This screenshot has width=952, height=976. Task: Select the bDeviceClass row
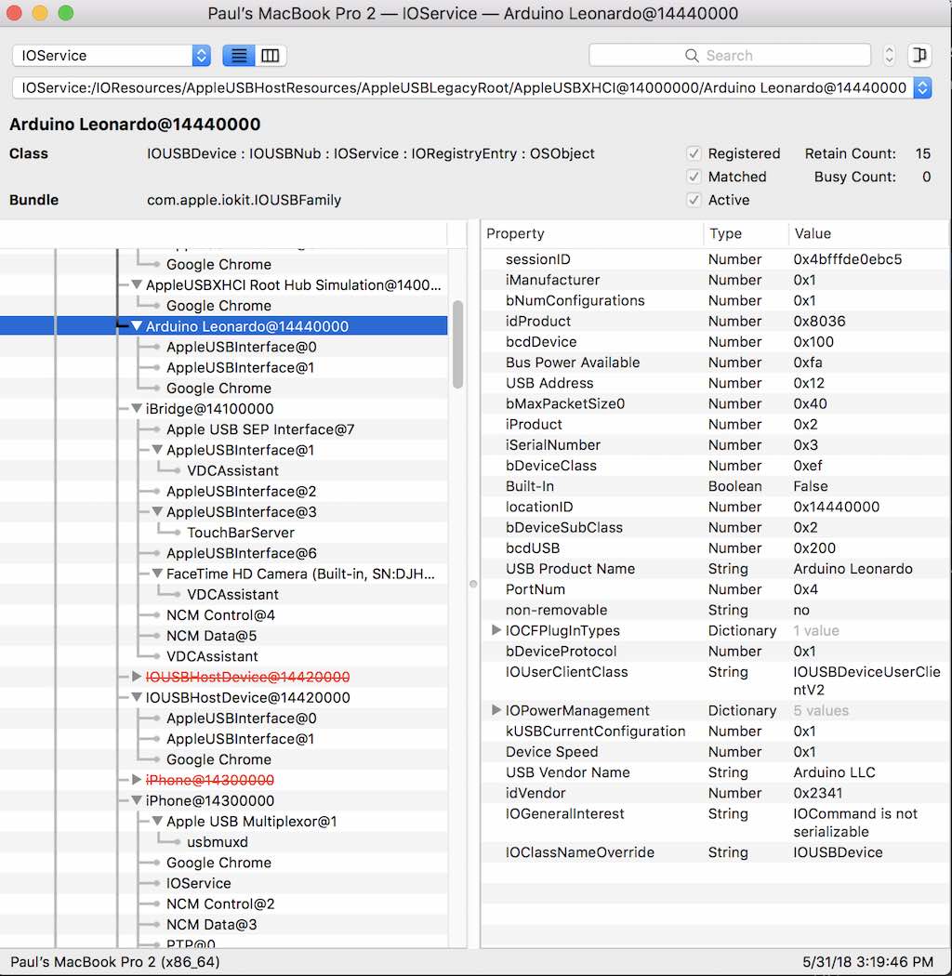tap(715, 466)
